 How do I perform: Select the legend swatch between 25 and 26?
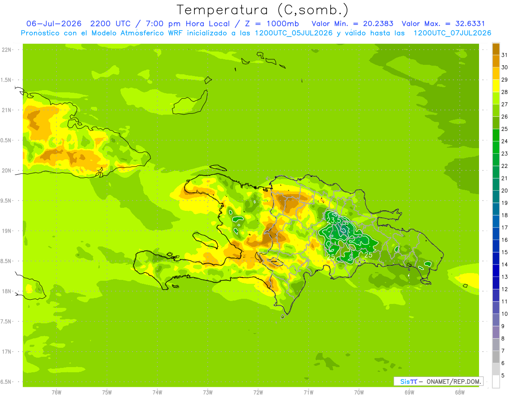496,123
